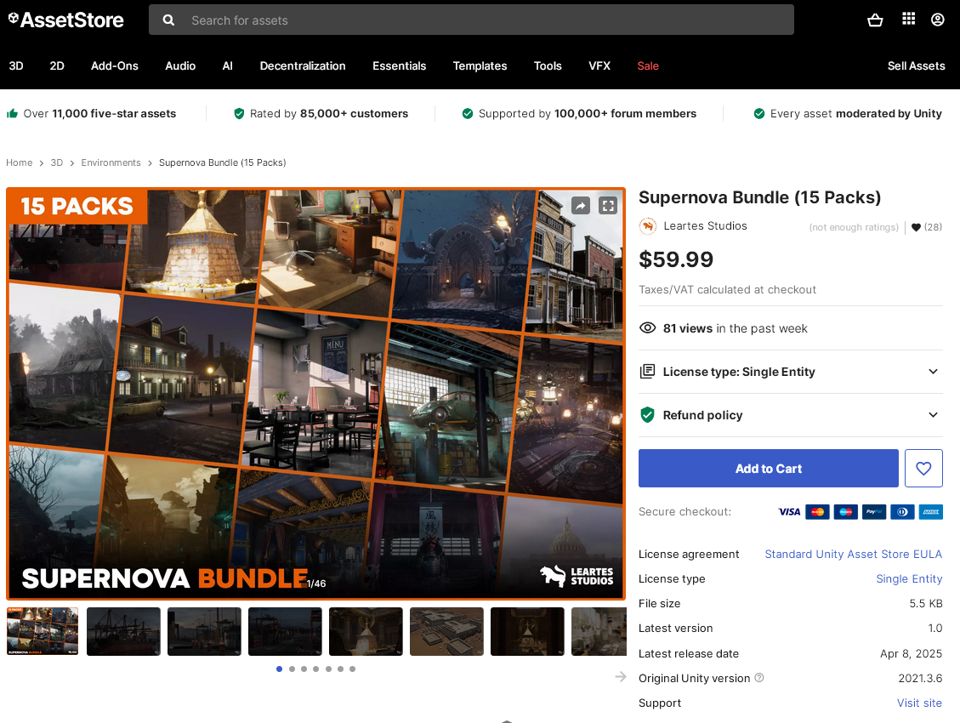
Task: Open the user account profile icon
Action: pyautogui.click(x=937, y=20)
